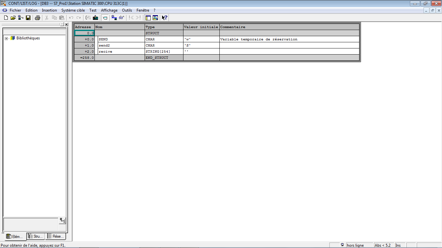Open the Test menu
The width and height of the screenshot is (442, 248).
(93, 10)
